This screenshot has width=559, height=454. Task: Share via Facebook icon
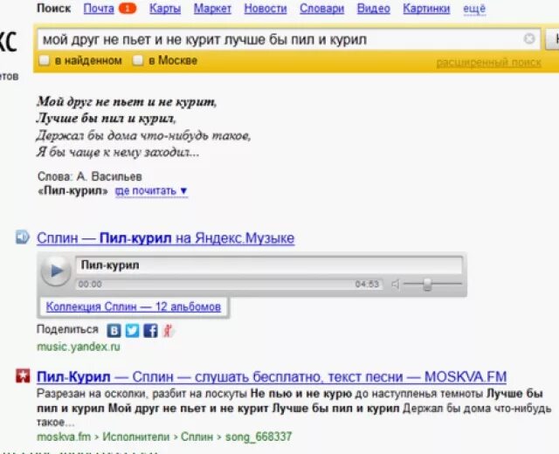150,331
